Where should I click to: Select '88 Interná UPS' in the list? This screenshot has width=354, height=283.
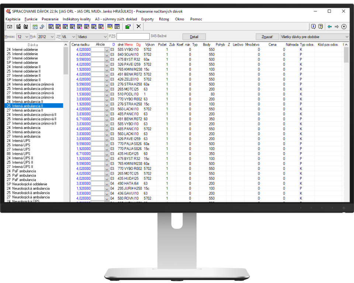click(x=34, y=154)
